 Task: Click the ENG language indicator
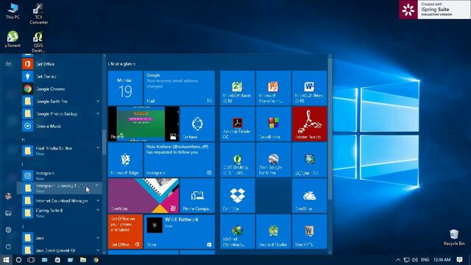[x=425, y=260]
